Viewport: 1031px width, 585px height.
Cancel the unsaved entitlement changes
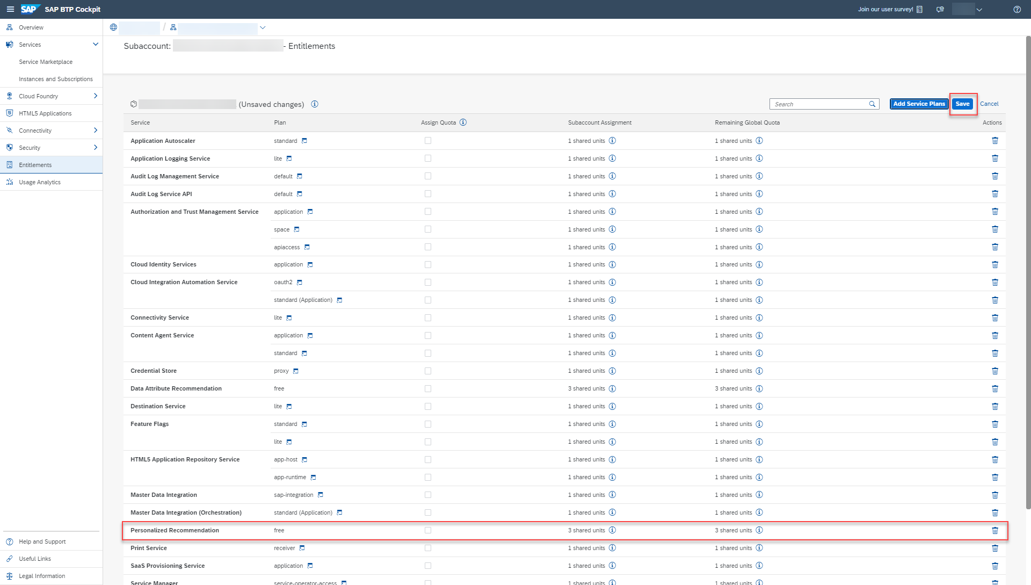(989, 104)
